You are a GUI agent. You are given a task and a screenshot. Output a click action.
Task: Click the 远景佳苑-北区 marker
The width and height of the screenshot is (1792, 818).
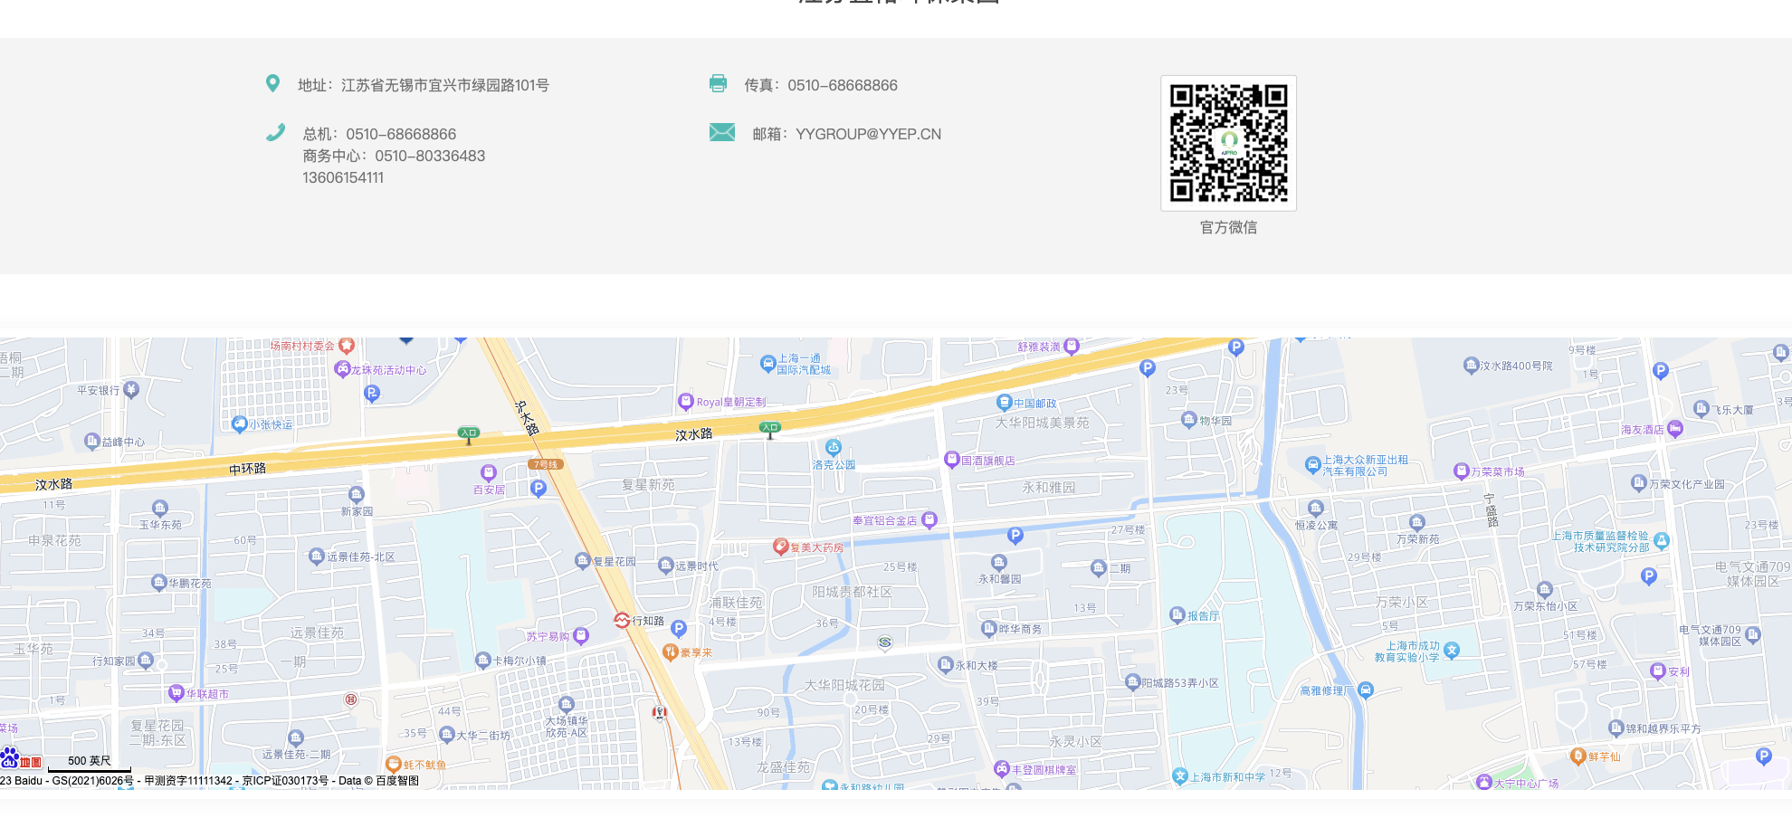pyautogui.click(x=316, y=556)
